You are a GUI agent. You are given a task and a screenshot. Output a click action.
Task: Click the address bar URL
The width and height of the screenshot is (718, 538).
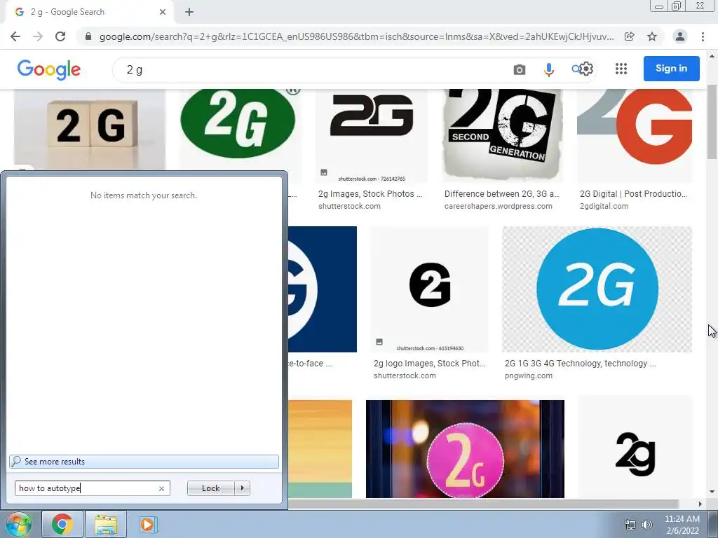(356, 36)
